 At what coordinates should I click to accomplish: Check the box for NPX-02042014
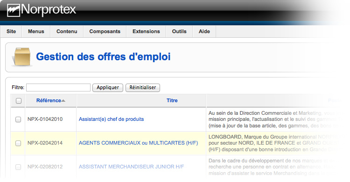[x=18, y=143]
